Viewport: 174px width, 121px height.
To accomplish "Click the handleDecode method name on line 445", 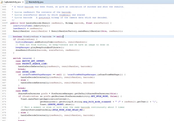I will point(34,23).
